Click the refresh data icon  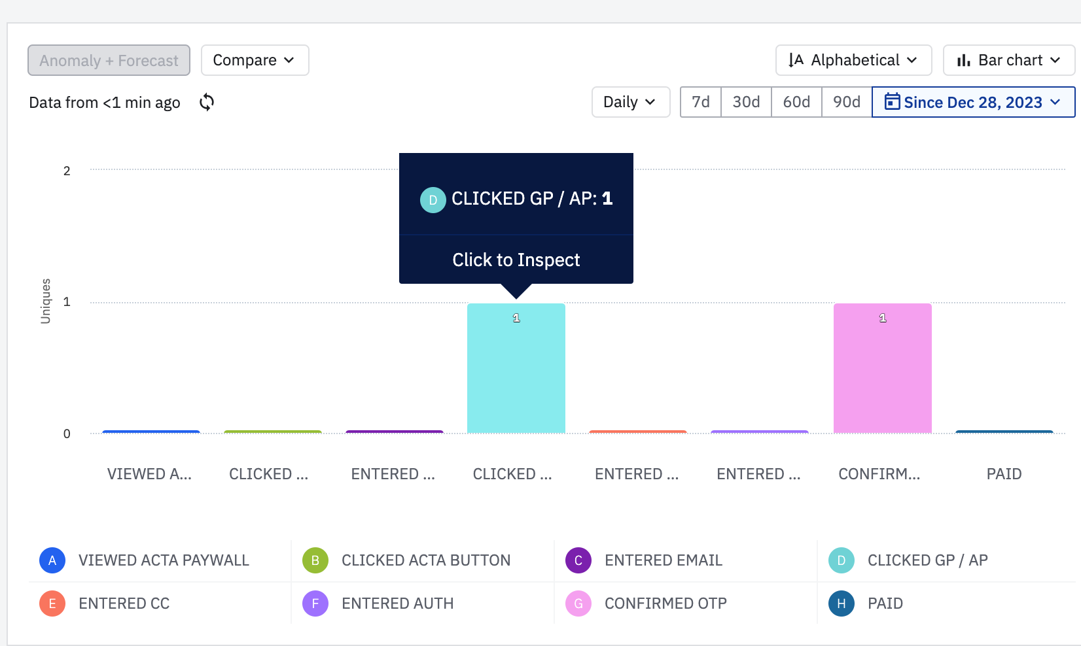pos(207,102)
